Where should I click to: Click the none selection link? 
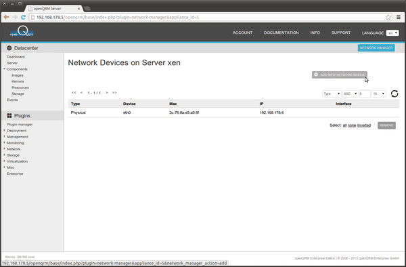(352, 125)
